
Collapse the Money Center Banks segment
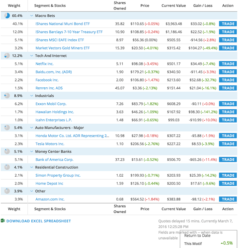[x=32, y=151]
